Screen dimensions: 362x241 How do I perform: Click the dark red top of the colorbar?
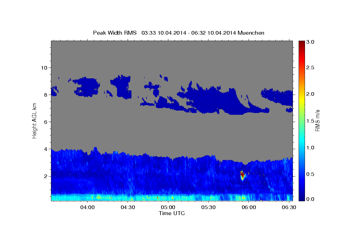[302, 43]
